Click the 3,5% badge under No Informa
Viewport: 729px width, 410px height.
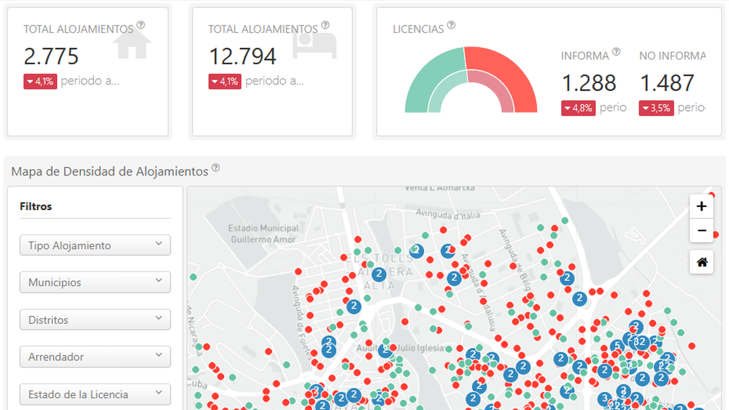pyautogui.click(x=656, y=108)
